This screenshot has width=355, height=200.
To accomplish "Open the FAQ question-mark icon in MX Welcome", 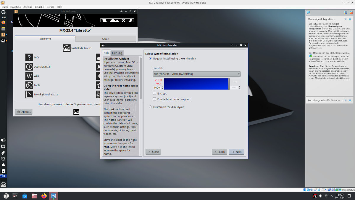I will [x=29, y=57].
